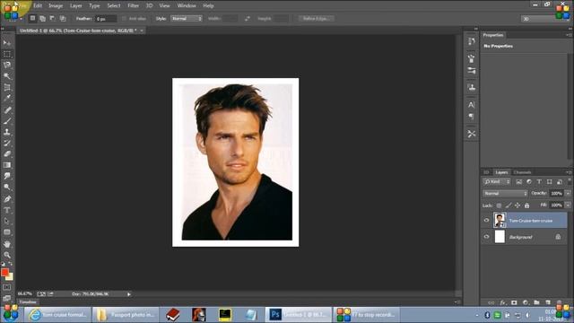574x323 pixels.
Task: Click the layer style fx icon
Action: (x=502, y=302)
